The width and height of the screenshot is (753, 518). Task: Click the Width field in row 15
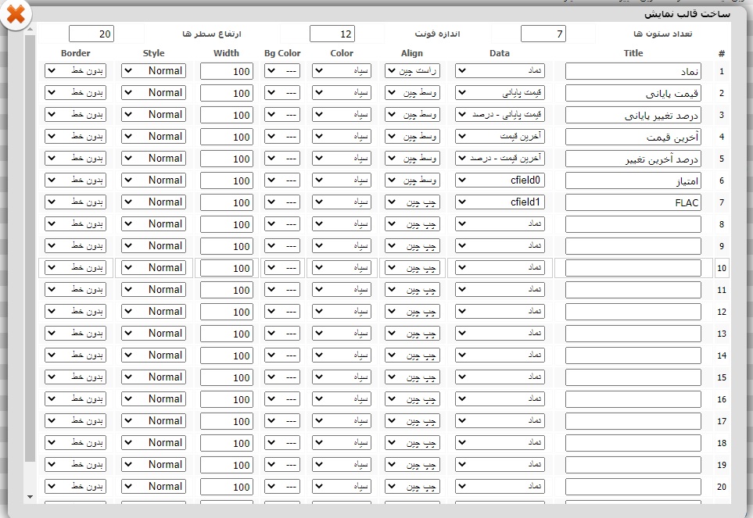pyautogui.click(x=227, y=378)
